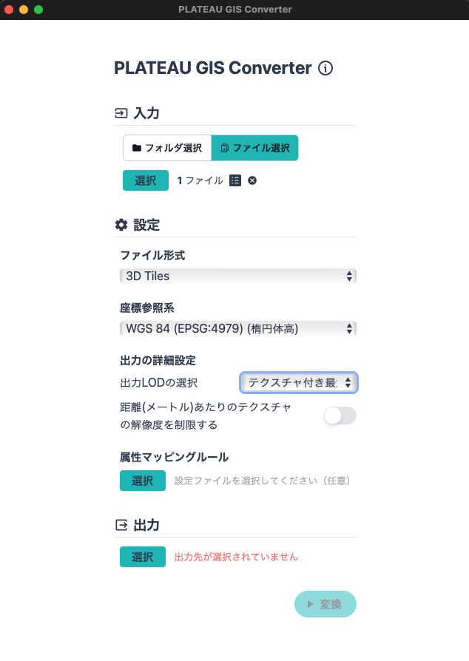Open the selected file list icon
This screenshot has width=469, height=661.
point(234,180)
